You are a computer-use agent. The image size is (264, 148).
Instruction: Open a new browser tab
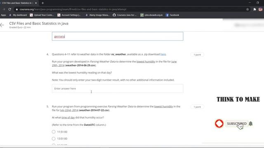point(43,3)
